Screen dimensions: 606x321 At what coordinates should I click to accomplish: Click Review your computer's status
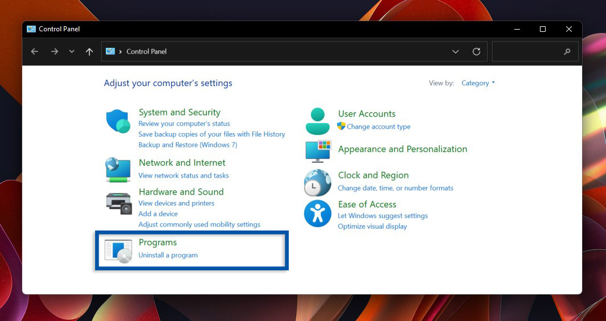point(184,124)
